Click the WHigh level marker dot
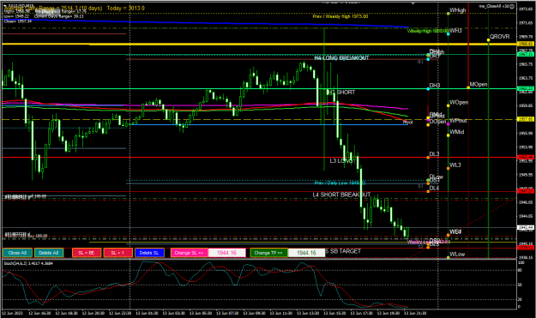This screenshot has width=536, height=318. (449, 14)
